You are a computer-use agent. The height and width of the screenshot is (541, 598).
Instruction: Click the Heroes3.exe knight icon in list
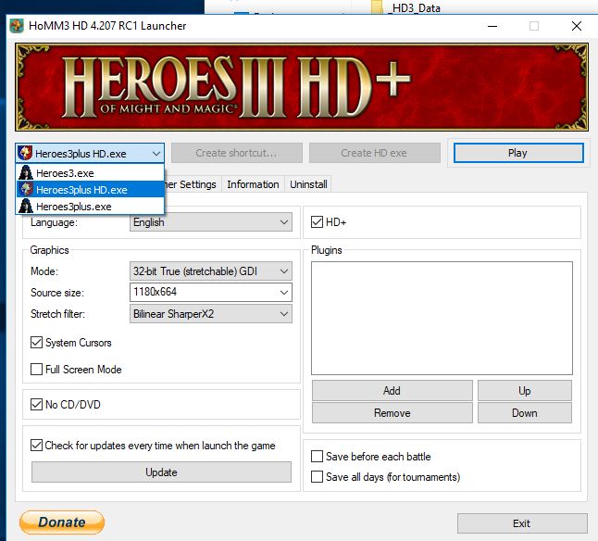26,173
